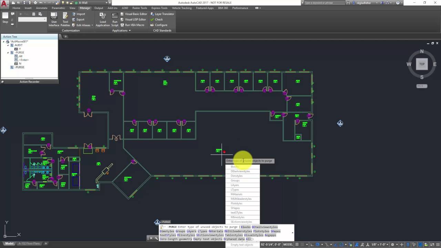Switch to the Insert ribbon tab
The image size is (441, 248).
(28, 8)
